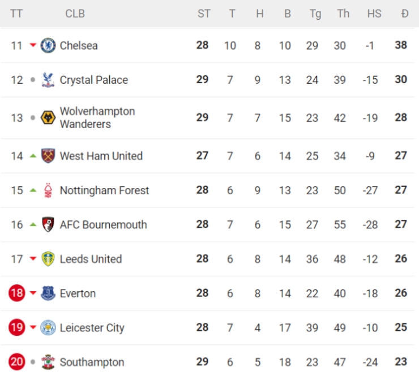Click the red position 20 badge
The width and height of the screenshot is (419, 375).
coord(17,362)
